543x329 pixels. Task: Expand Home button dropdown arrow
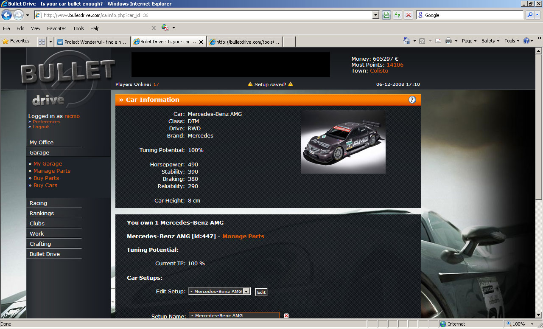coord(414,41)
